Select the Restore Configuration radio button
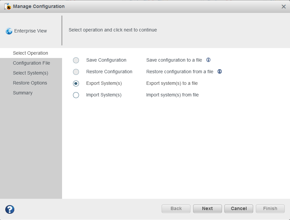Image resolution: width=290 pixels, height=220 pixels. [x=76, y=72]
